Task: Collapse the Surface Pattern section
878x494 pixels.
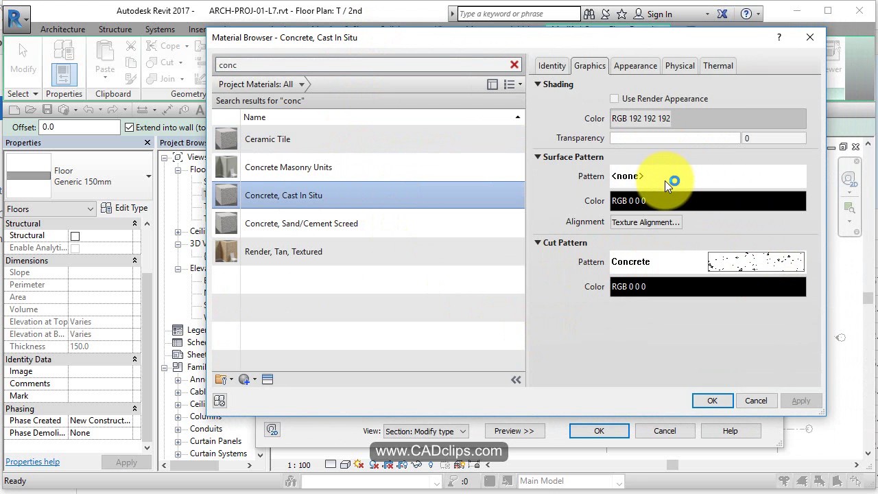Action: click(538, 157)
